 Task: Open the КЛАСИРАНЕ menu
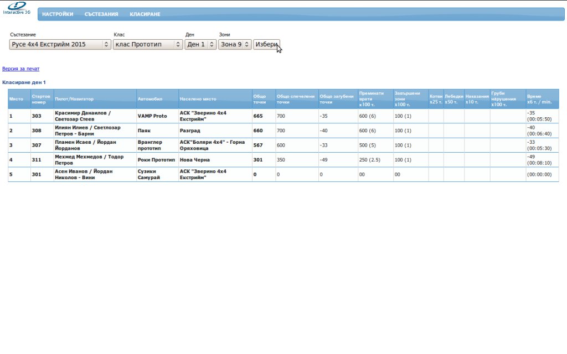[145, 14]
